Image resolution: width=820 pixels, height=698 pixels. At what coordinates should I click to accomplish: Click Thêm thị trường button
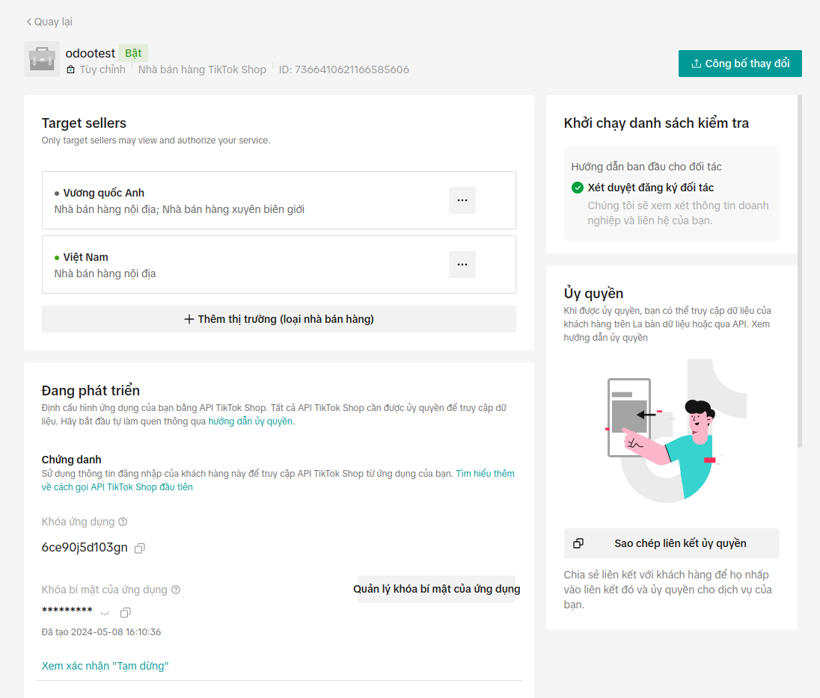[278, 319]
